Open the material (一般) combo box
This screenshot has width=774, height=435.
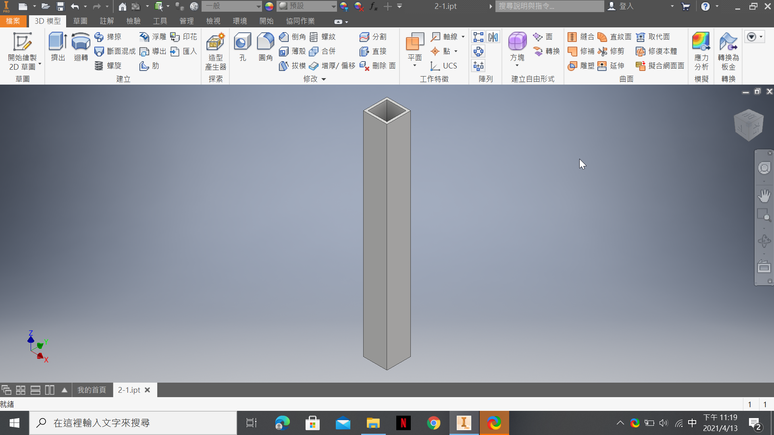tap(232, 6)
